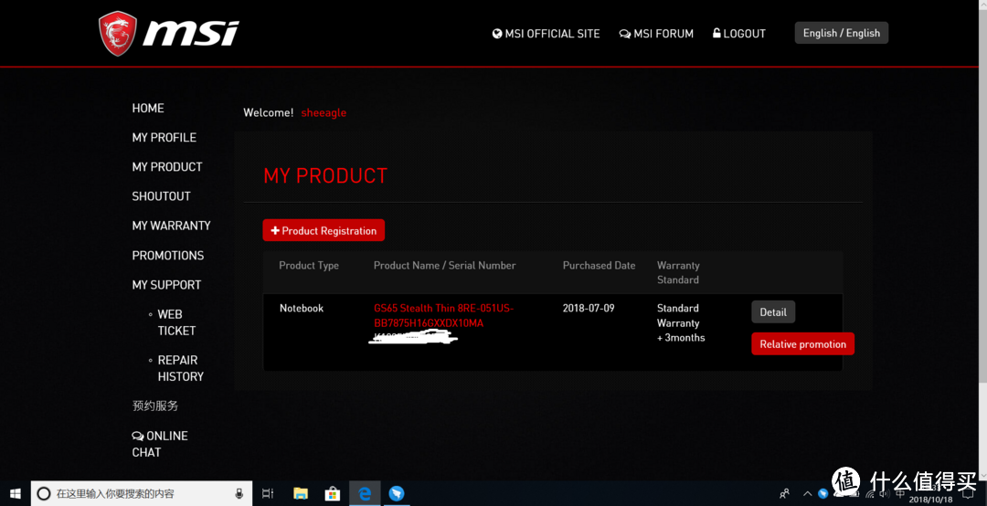Open Microsoft Store from the taskbar
The width and height of the screenshot is (987, 506).
pos(333,493)
